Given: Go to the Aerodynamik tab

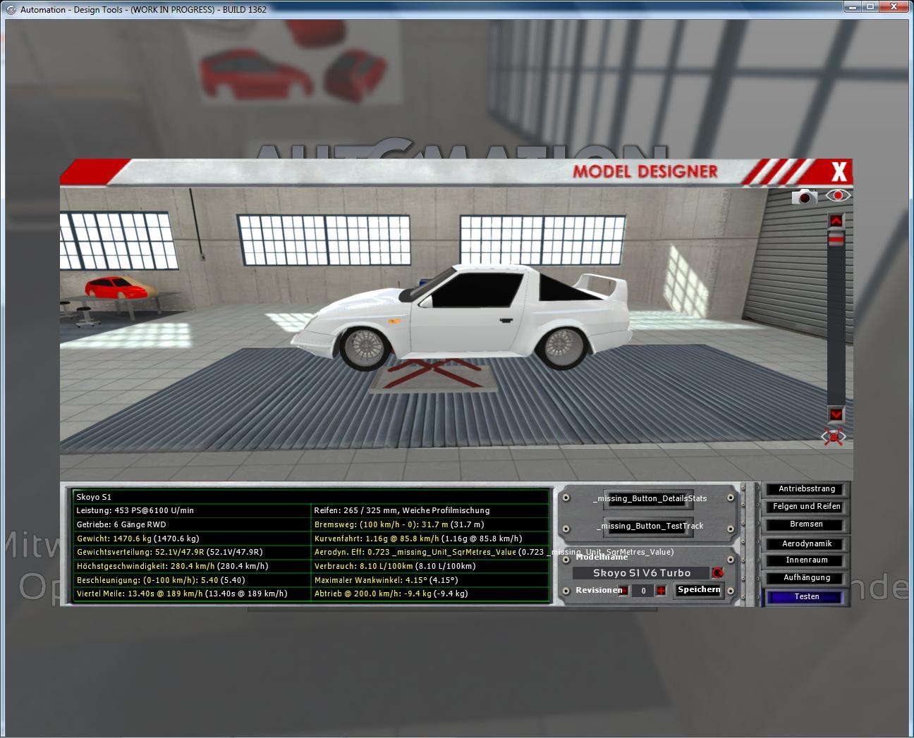Looking at the screenshot, I should pos(806,543).
